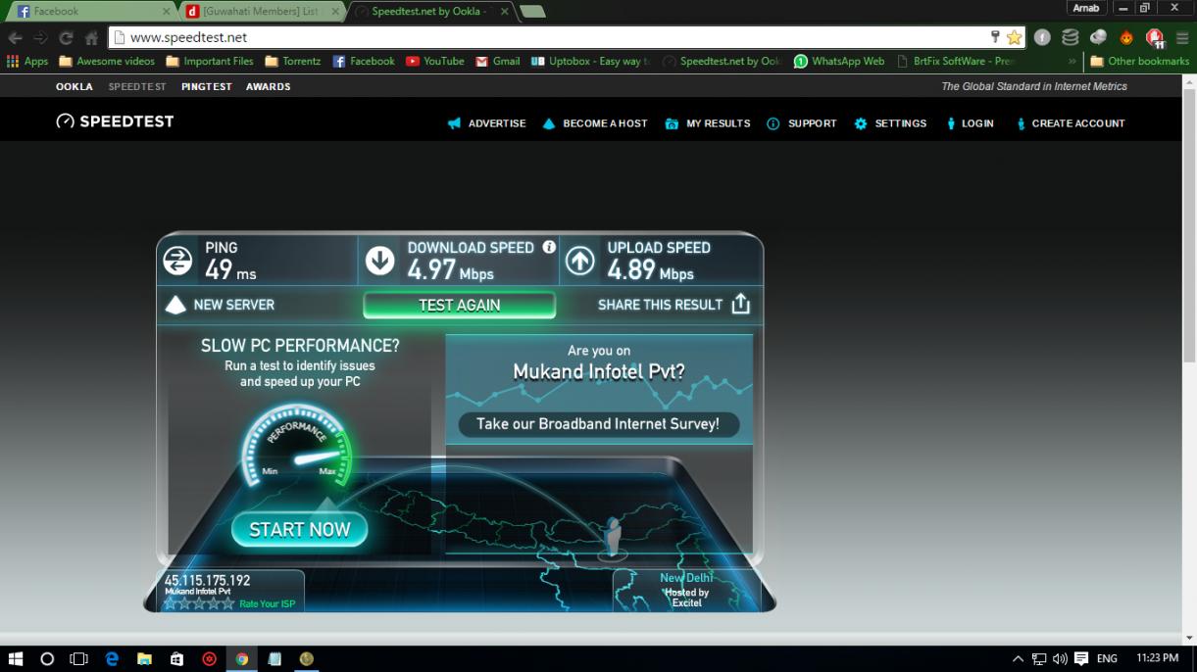Image resolution: width=1197 pixels, height=672 pixels.
Task: Open Windows Start menu
Action: 16,659
